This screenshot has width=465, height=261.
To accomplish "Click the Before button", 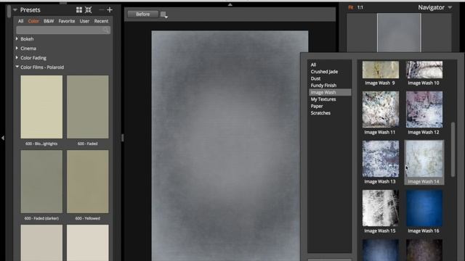I will (x=142, y=14).
